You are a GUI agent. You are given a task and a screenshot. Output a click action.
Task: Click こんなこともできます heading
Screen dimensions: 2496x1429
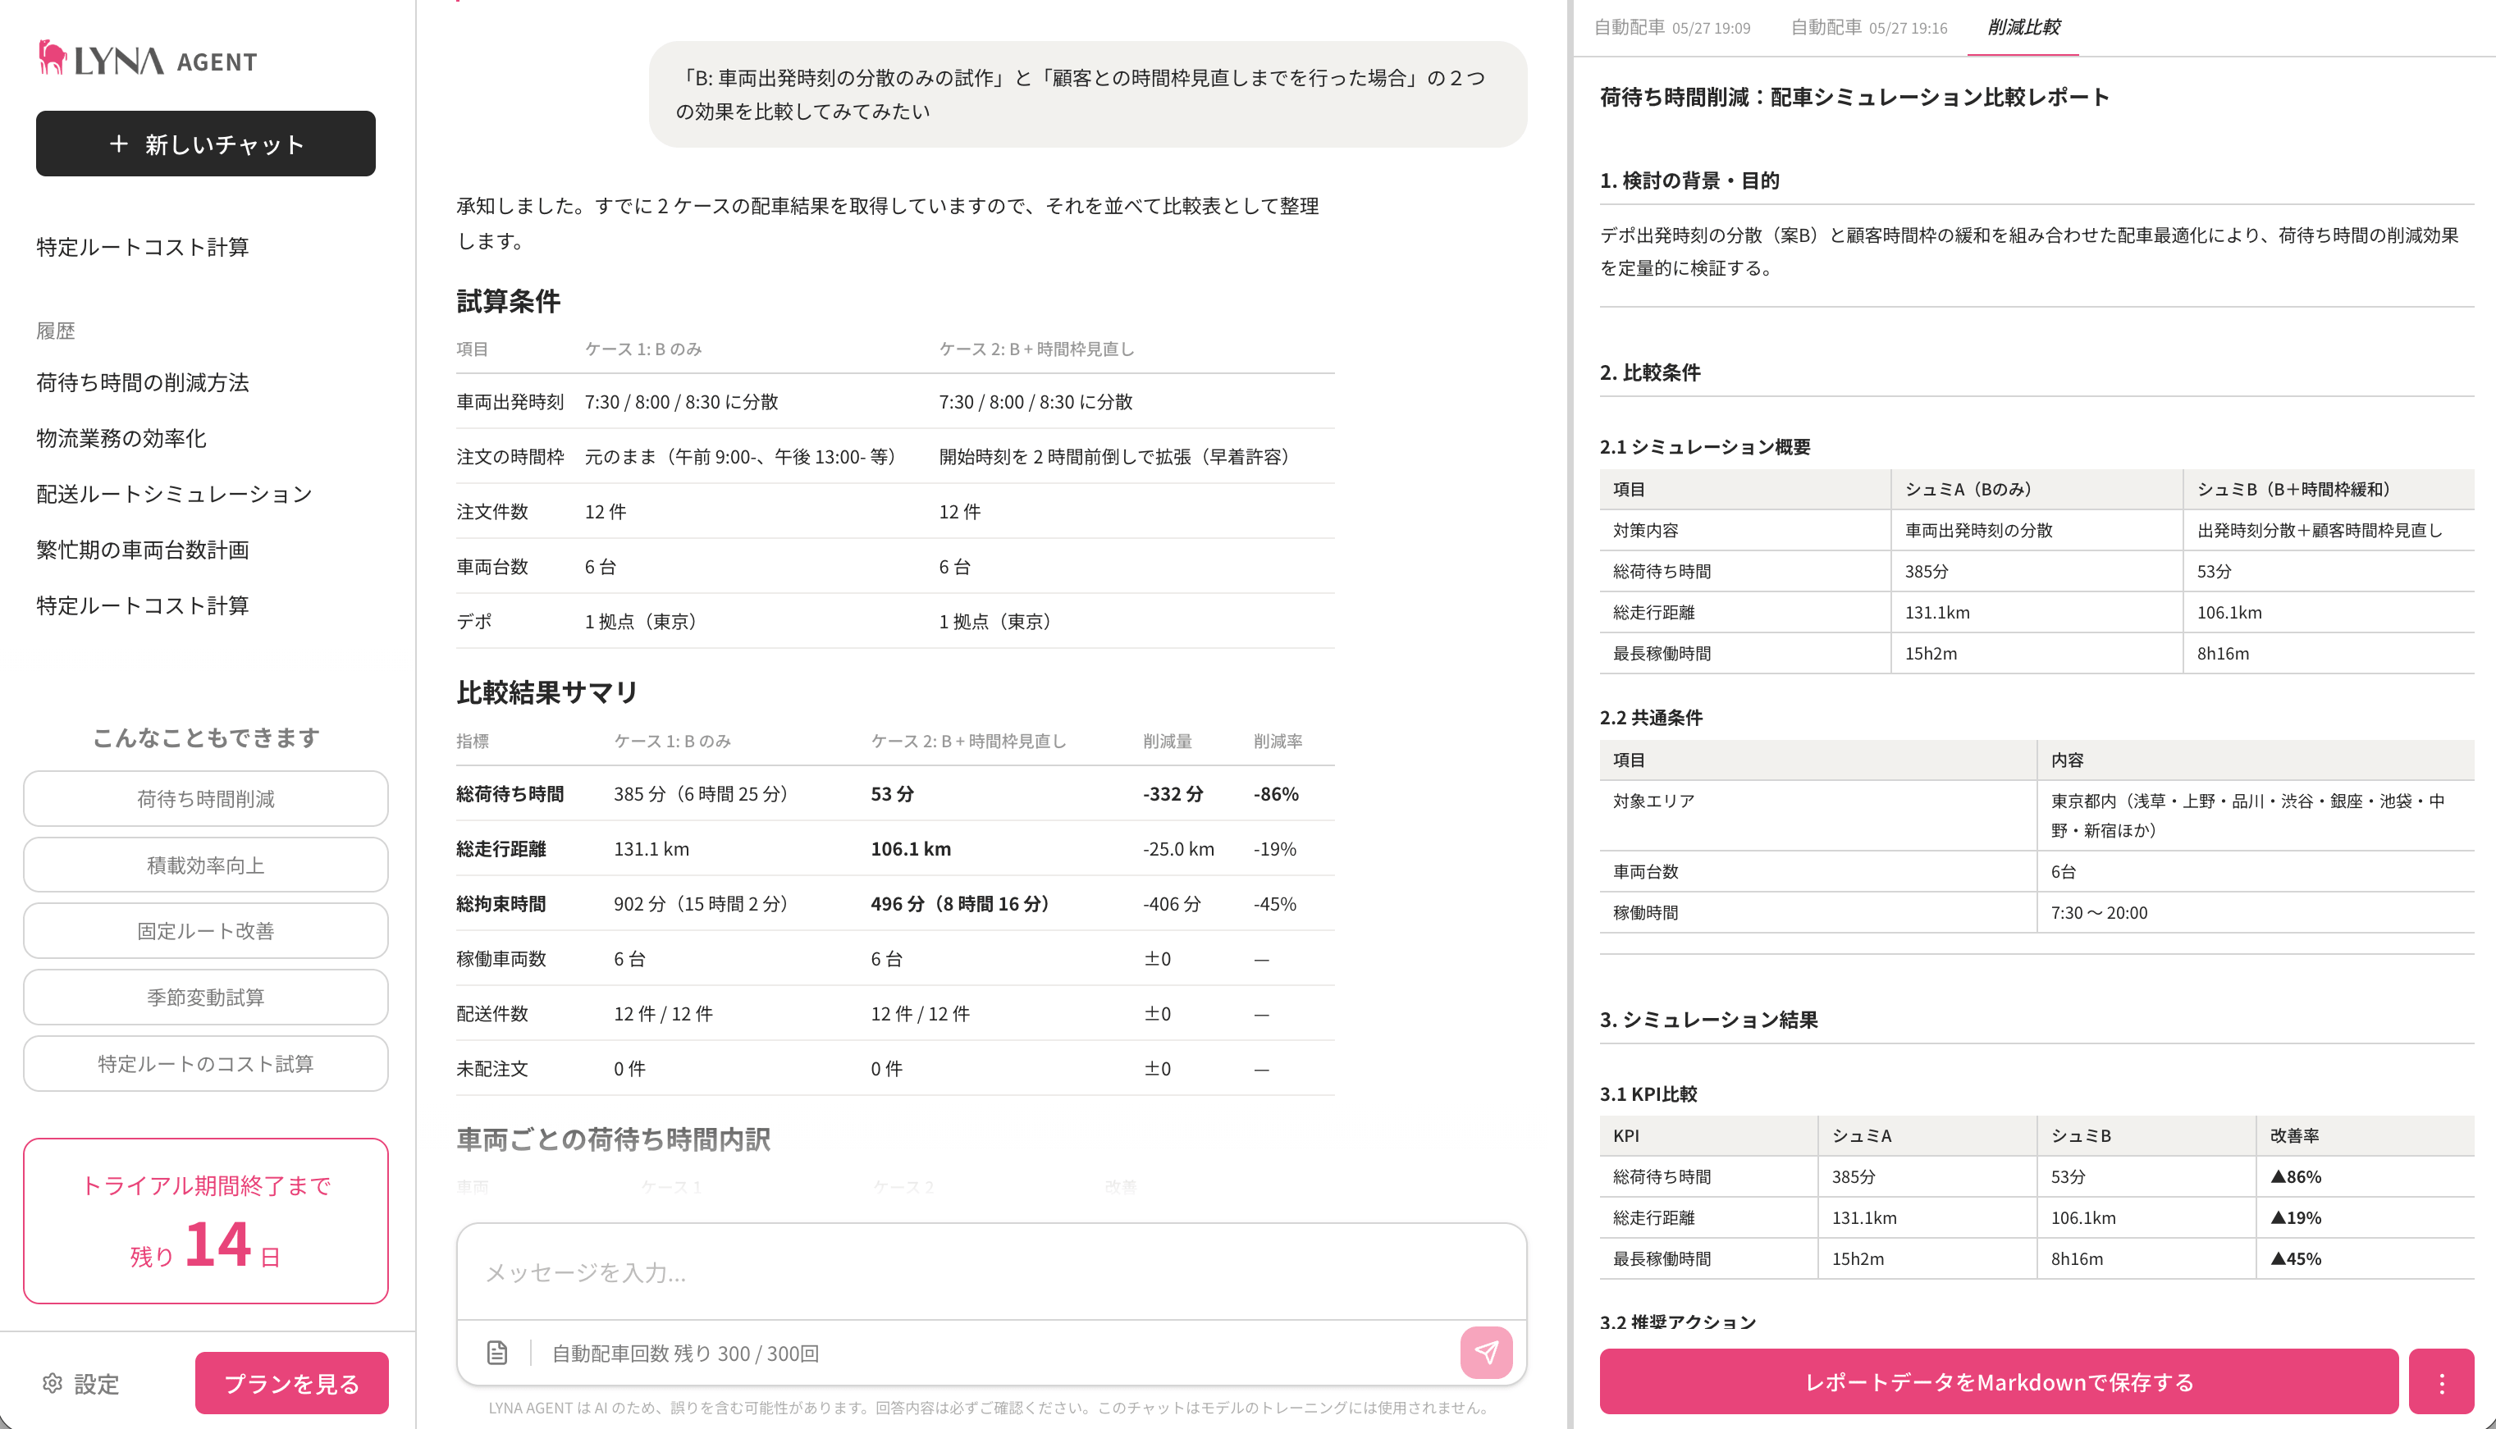coord(206,737)
